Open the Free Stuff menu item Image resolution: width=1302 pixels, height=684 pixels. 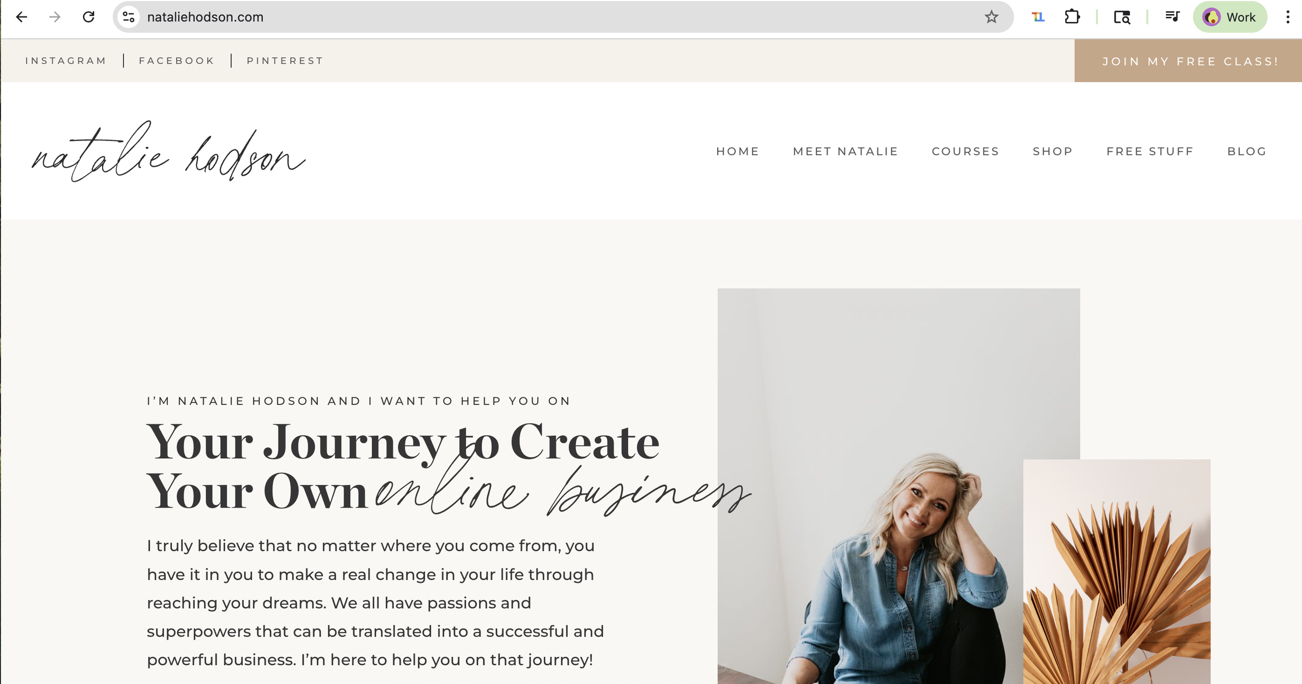pyautogui.click(x=1150, y=151)
